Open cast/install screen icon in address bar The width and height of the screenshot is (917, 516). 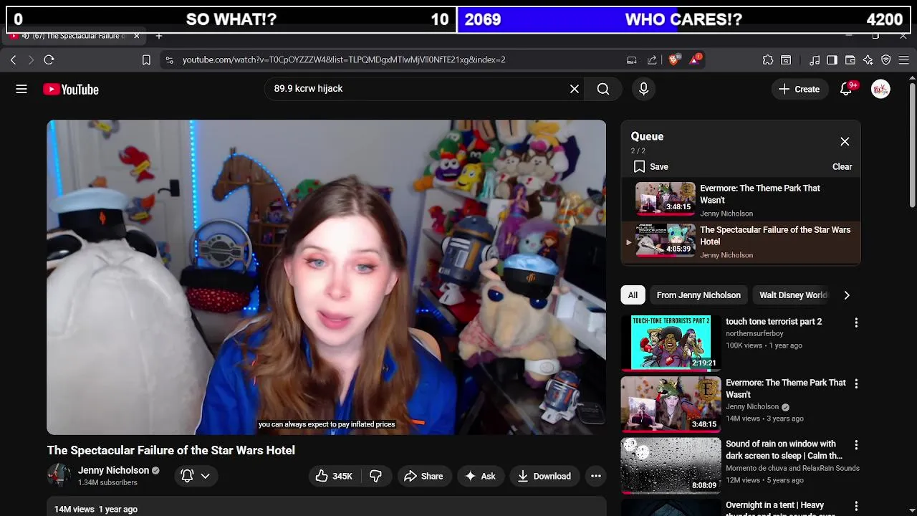[x=631, y=59]
